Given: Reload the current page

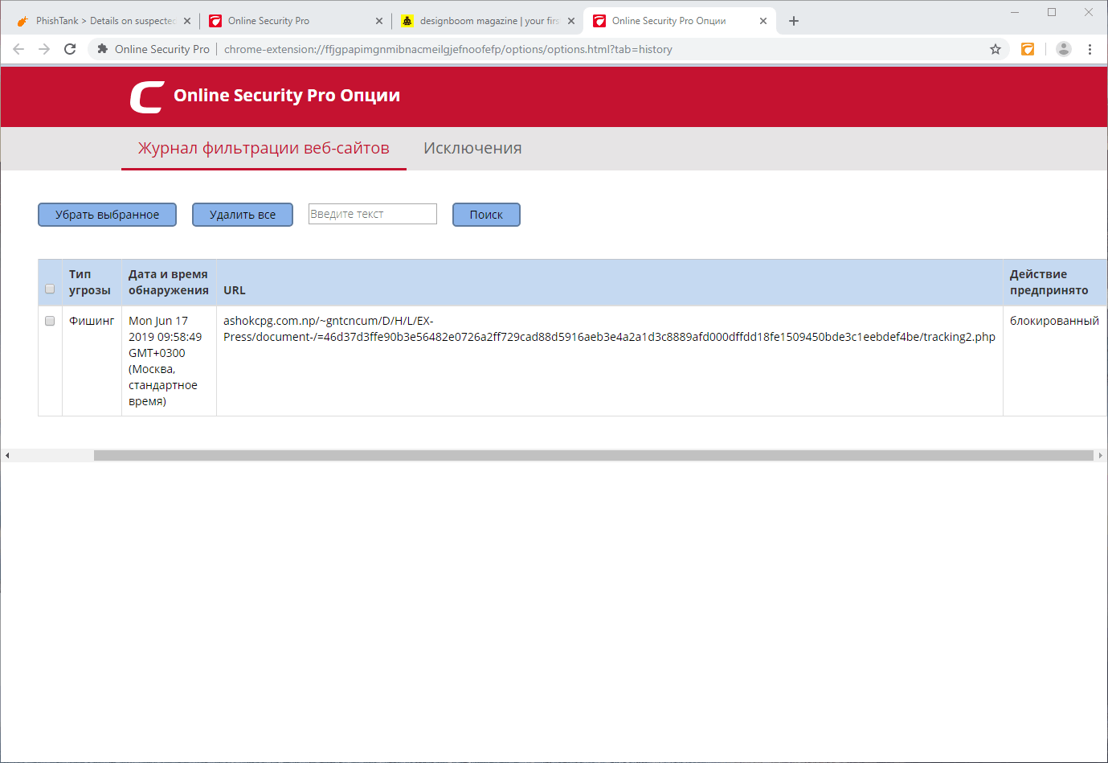Looking at the screenshot, I should (70, 49).
